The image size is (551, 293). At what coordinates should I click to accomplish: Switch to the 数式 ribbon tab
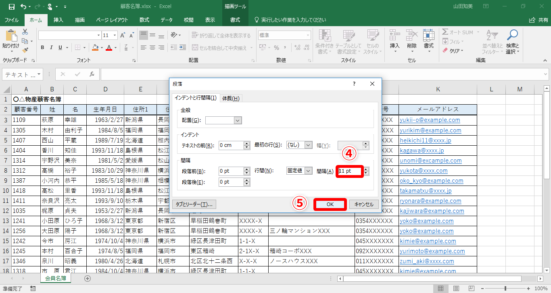[x=144, y=20]
